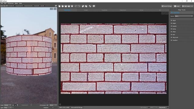The image size is (194, 109).
Task: Click the detach 3D preview panel icon
Action: coord(56,6)
